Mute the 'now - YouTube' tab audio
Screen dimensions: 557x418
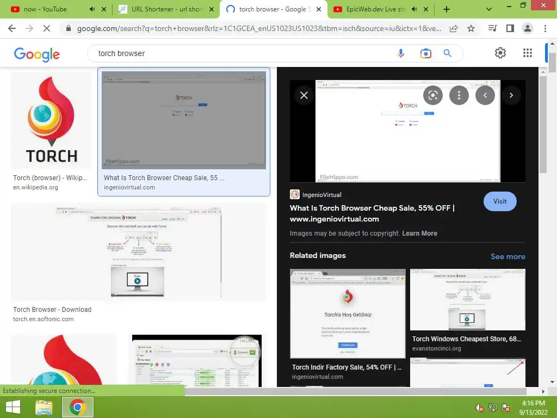[92, 9]
